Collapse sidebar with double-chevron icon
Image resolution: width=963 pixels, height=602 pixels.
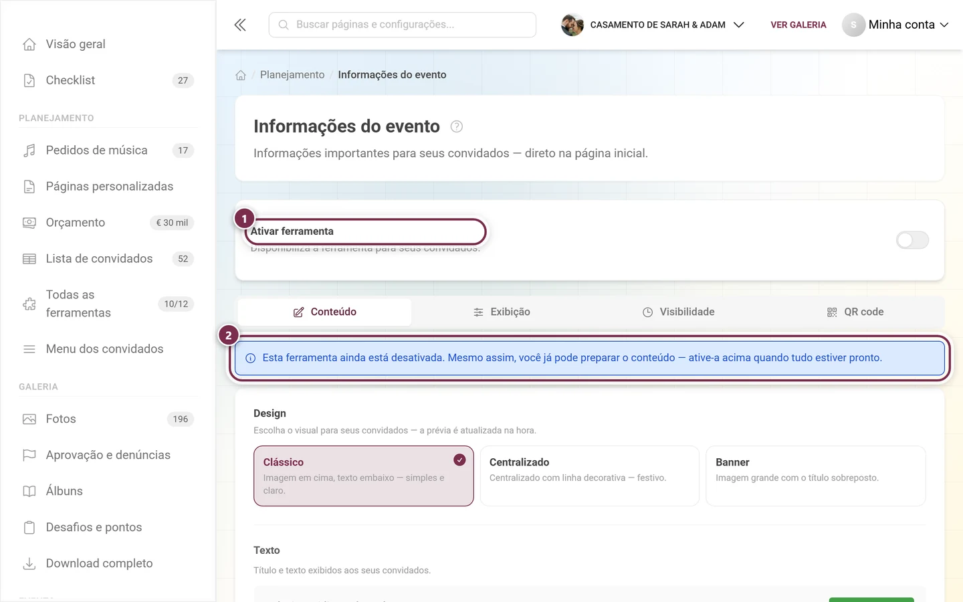coord(240,25)
